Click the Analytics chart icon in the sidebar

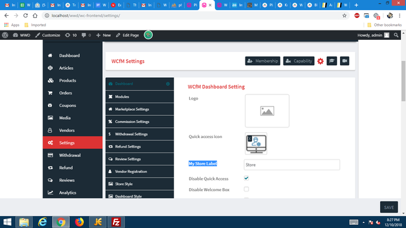[50, 193]
